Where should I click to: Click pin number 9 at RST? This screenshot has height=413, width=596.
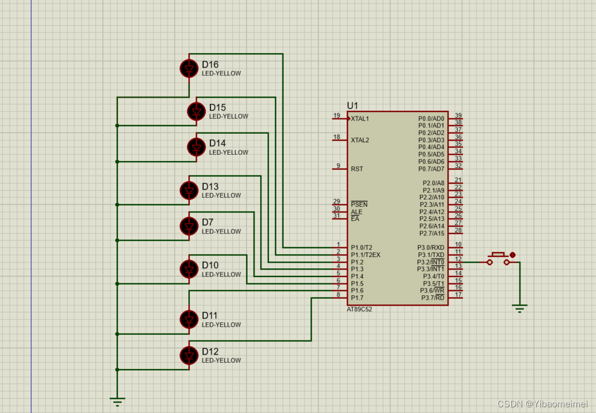pos(338,166)
